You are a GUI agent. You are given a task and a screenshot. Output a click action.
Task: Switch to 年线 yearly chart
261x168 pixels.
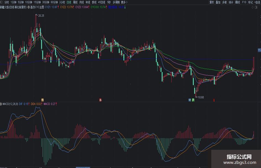point(88,2)
